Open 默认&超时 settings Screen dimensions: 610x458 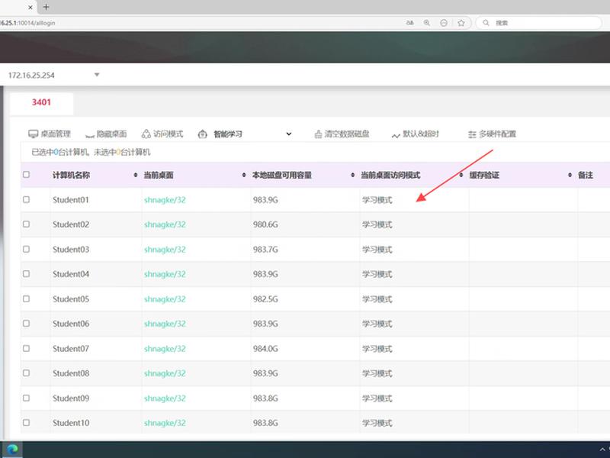415,134
